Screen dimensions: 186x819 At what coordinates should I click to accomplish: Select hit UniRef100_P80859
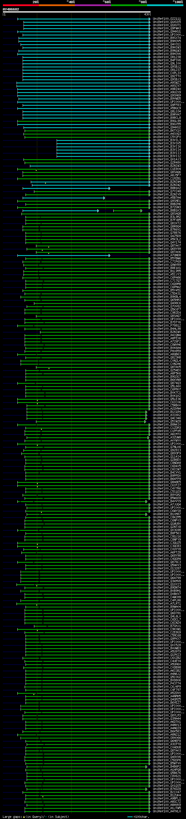coord(167,351)
